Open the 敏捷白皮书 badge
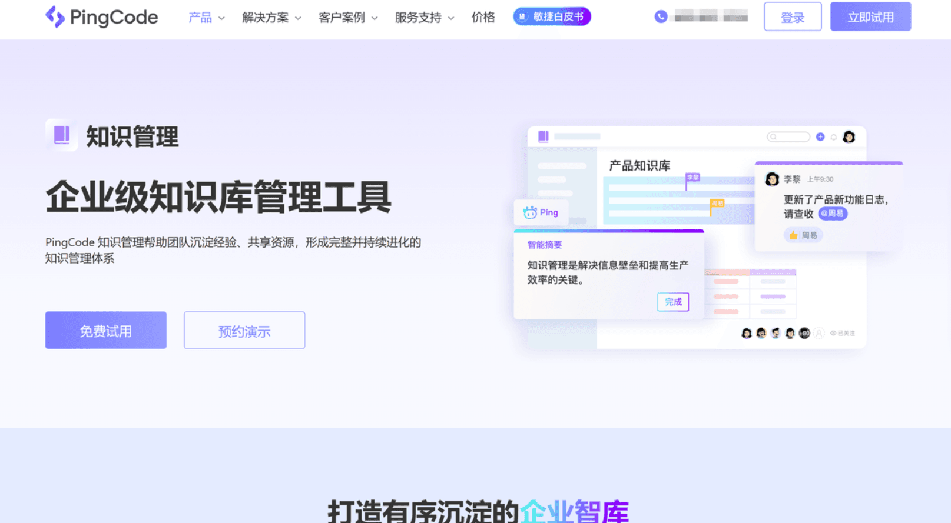The height and width of the screenshot is (523, 951). click(552, 16)
